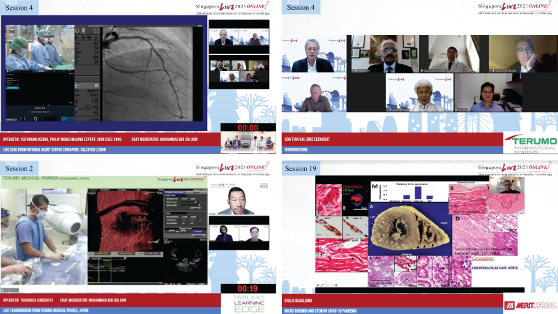
Task: Click next slide arrow on Session 19 slide
Action: point(336,285)
